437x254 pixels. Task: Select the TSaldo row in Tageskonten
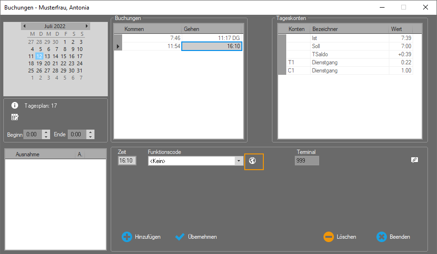pyautogui.click(x=349, y=54)
